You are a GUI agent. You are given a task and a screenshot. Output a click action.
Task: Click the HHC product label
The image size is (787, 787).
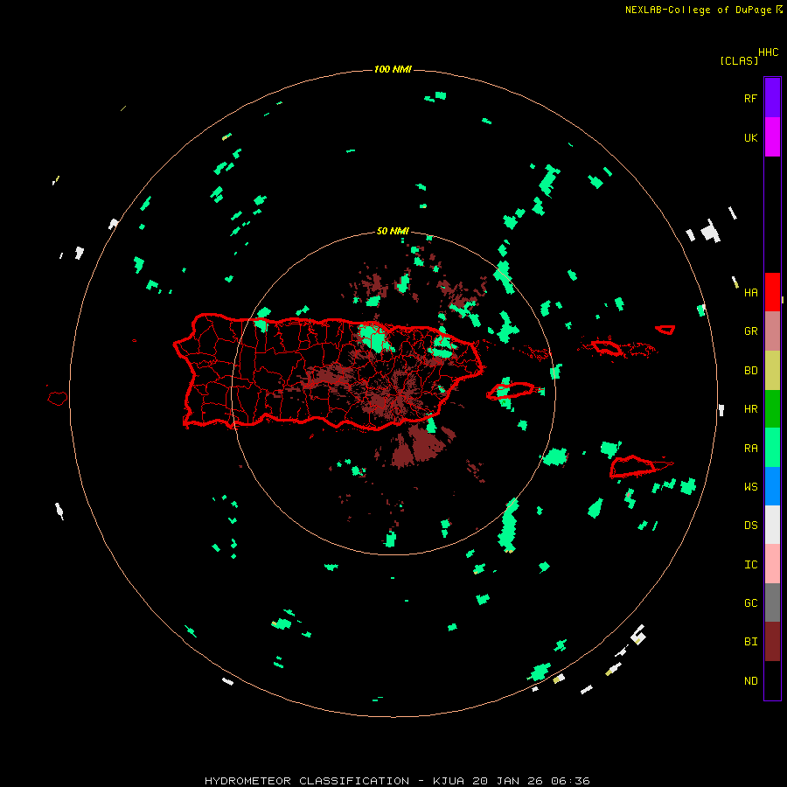coord(769,52)
